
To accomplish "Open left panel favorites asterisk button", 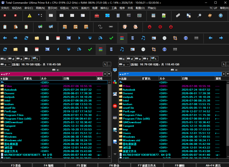I will (x=105, y=74).
